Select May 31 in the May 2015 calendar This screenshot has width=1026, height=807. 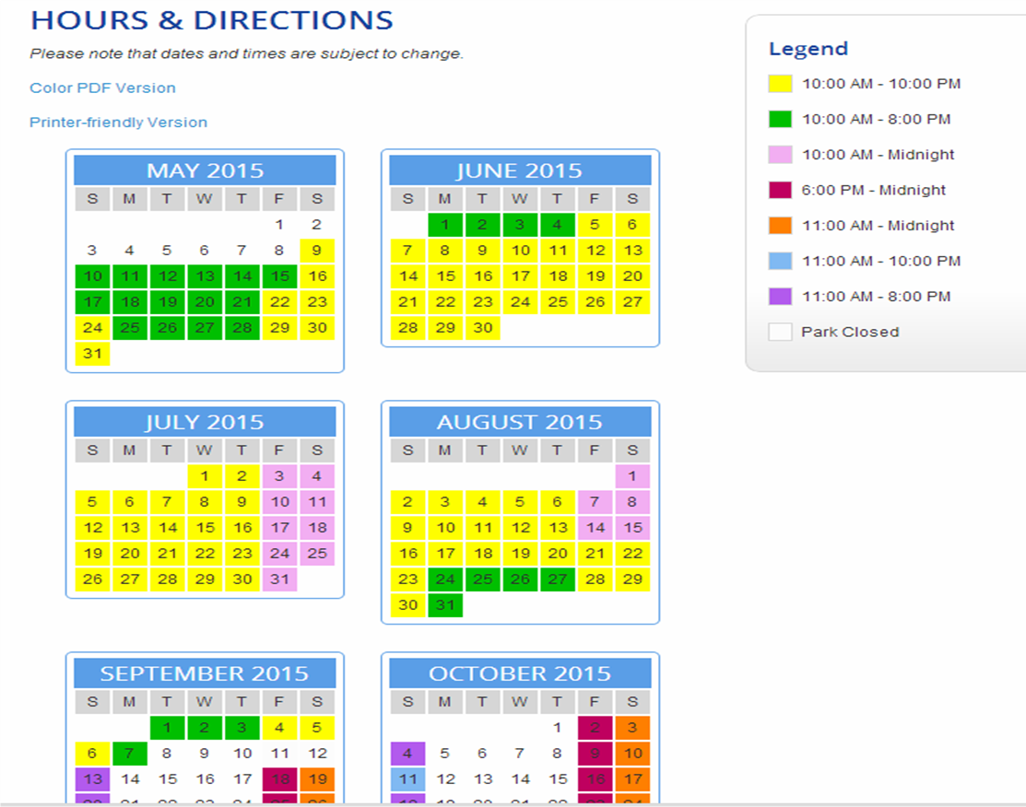(92, 354)
